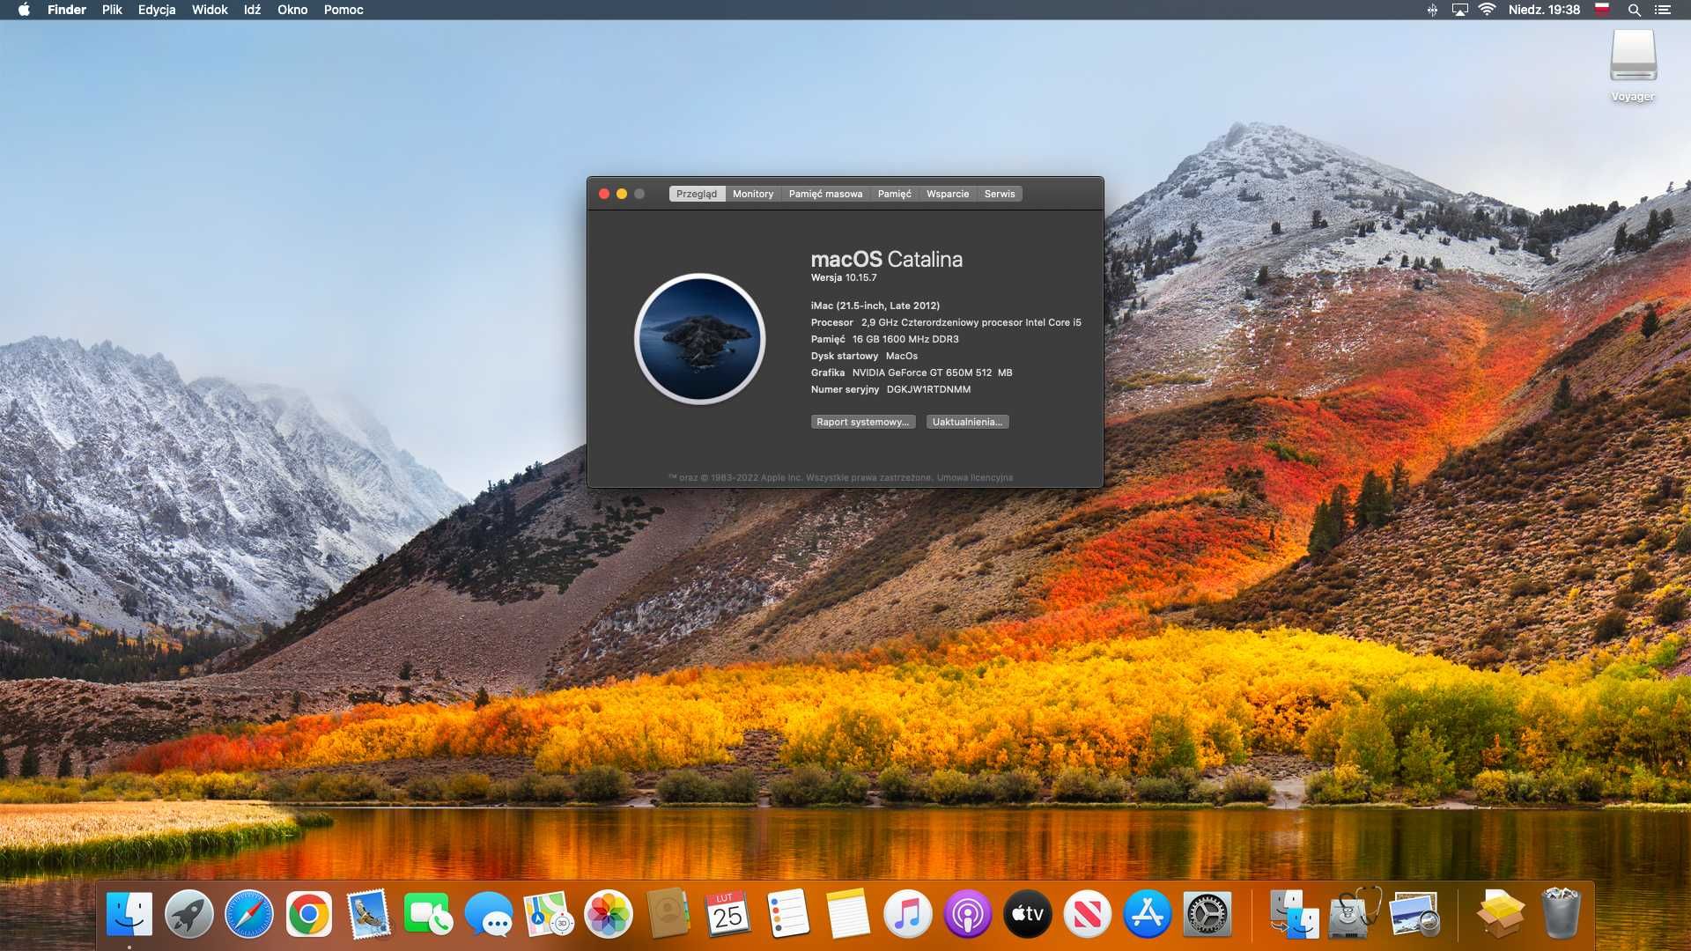This screenshot has height=951, width=1691.
Task: Click the Wersja 10.15.7 text
Action: [x=844, y=277]
